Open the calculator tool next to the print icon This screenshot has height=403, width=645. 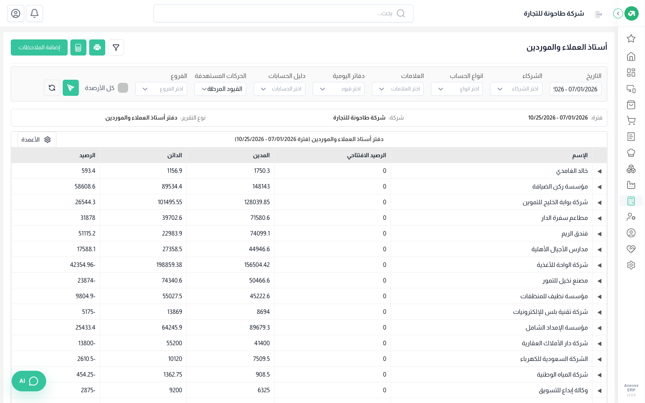click(78, 47)
